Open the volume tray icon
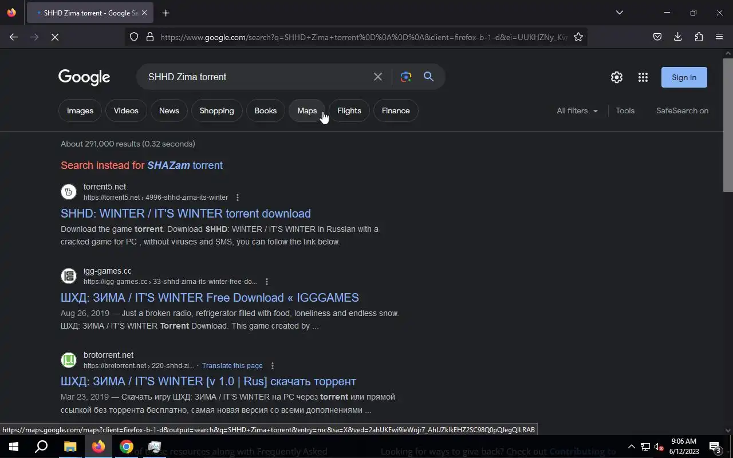Image resolution: width=733 pixels, height=458 pixels. tap(659, 447)
